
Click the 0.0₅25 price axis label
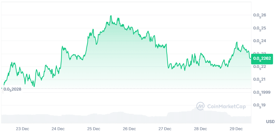pos(259,28)
